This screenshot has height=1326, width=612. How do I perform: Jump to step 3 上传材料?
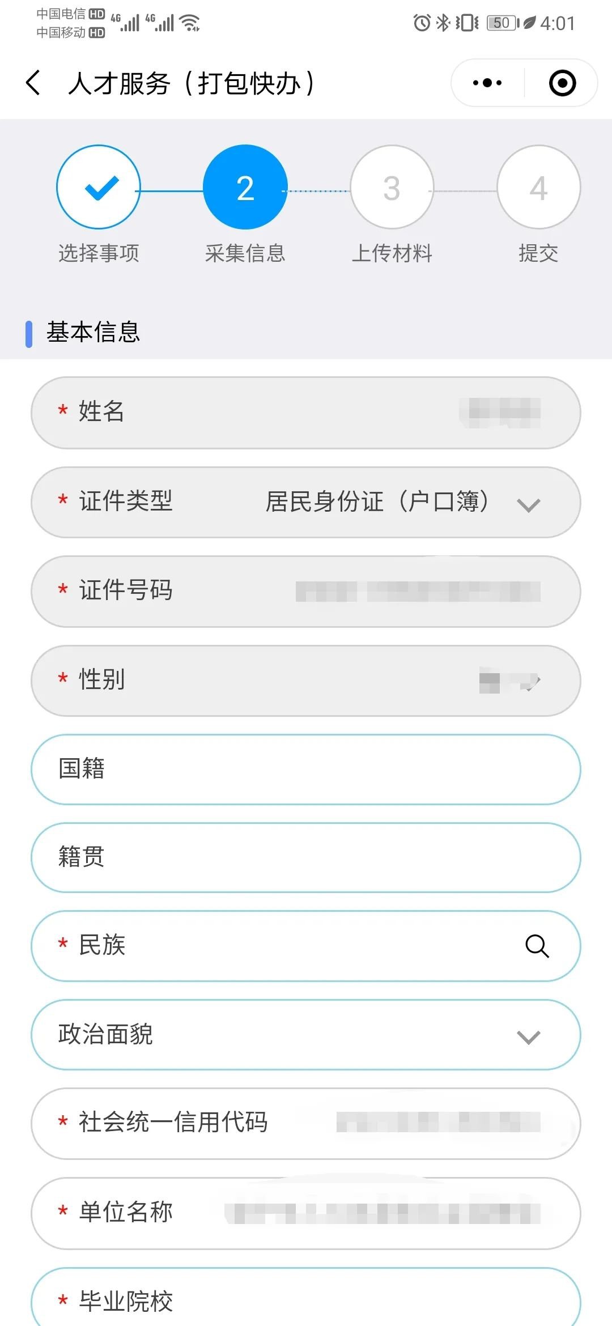pos(392,187)
